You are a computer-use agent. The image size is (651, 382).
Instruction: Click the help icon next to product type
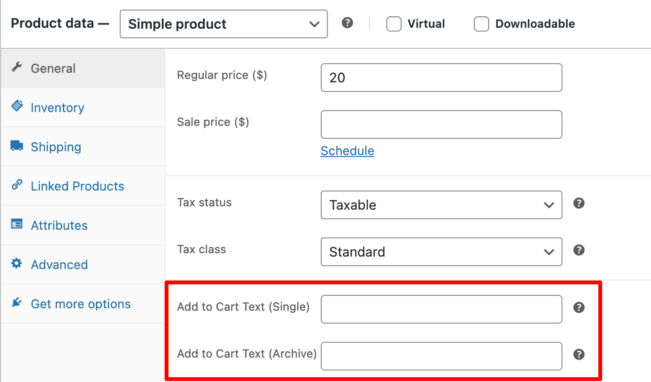(348, 23)
